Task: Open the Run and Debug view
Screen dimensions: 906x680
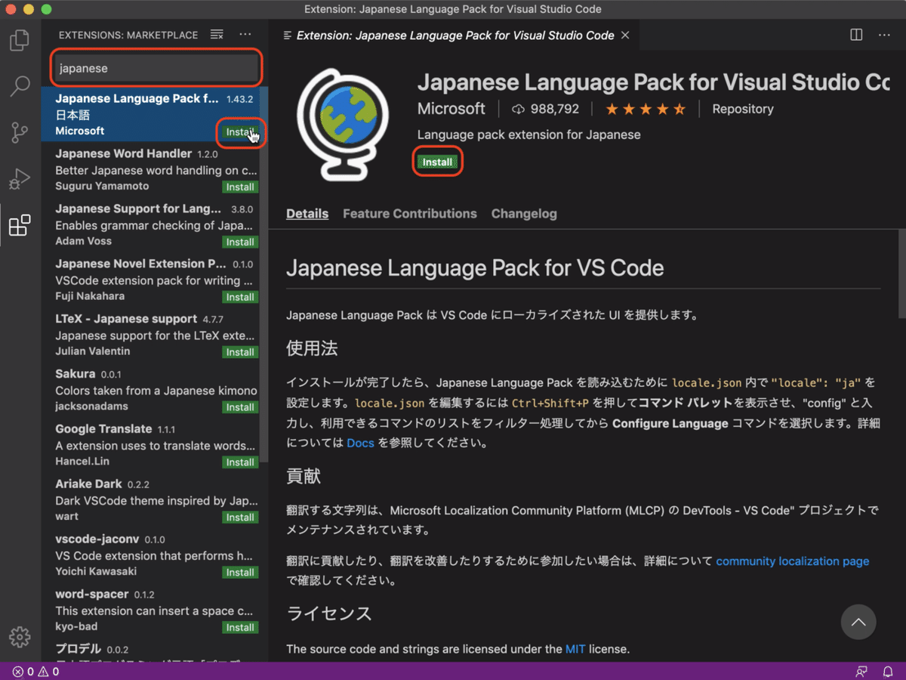Action: (x=20, y=179)
